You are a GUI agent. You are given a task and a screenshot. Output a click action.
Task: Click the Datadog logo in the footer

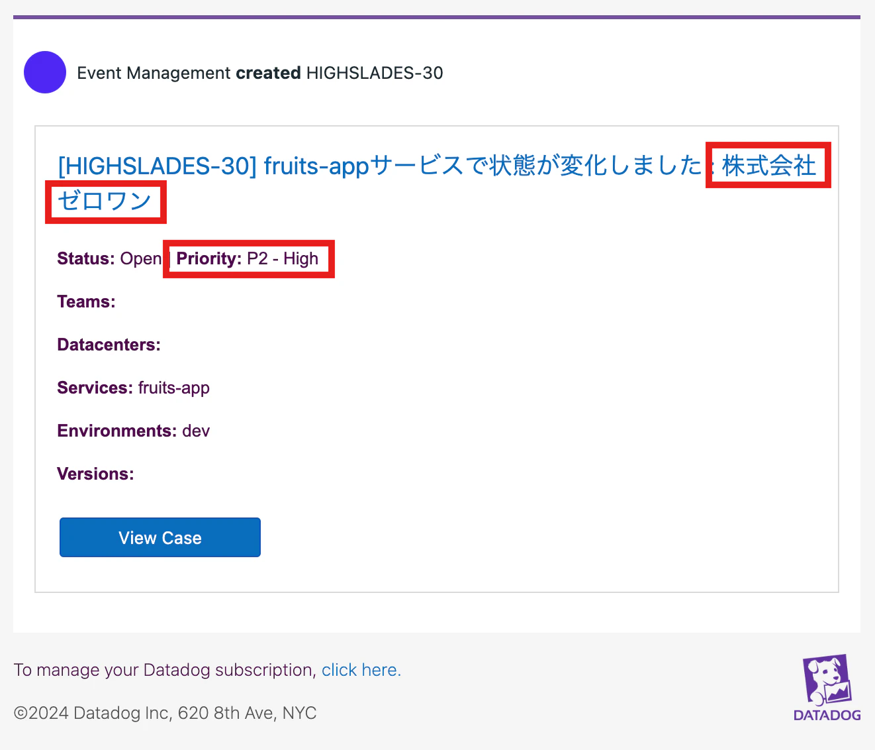tap(827, 688)
